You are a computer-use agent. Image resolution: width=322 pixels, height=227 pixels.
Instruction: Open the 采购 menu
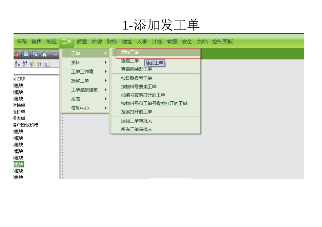tap(22, 42)
